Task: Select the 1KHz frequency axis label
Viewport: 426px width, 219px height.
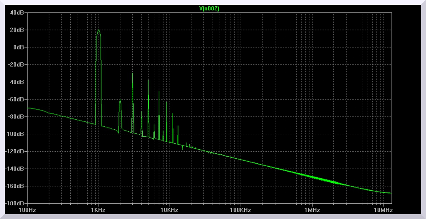Action: [x=99, y=210]
